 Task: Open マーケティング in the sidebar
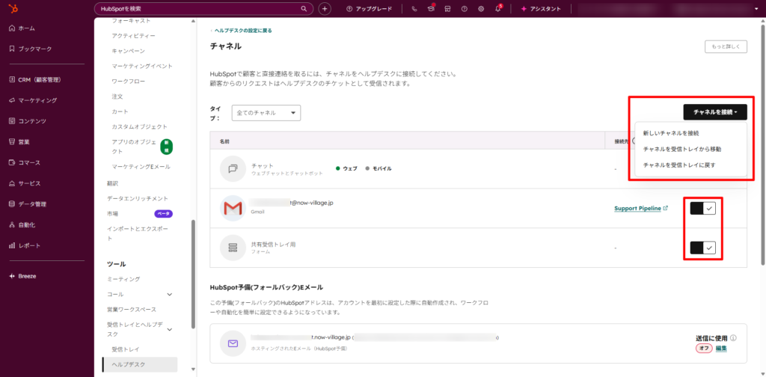click(x=33, y=100)
